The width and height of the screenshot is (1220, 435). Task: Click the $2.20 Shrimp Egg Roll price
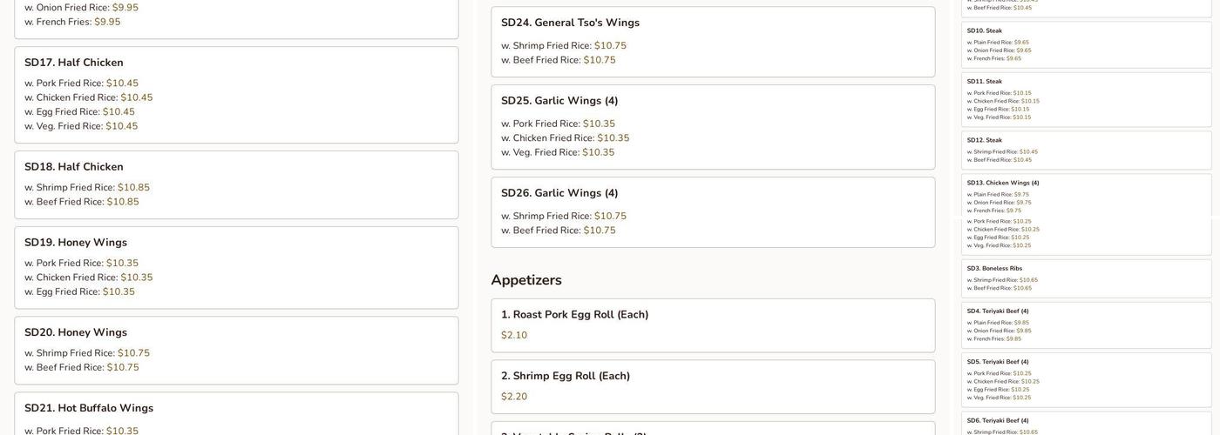(x=514, y=397)
